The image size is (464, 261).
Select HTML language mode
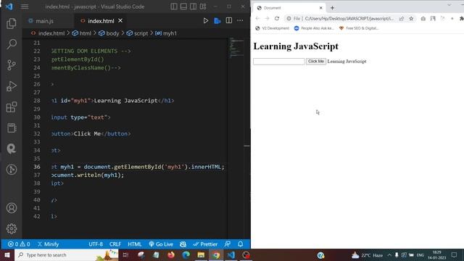(135, 244)
